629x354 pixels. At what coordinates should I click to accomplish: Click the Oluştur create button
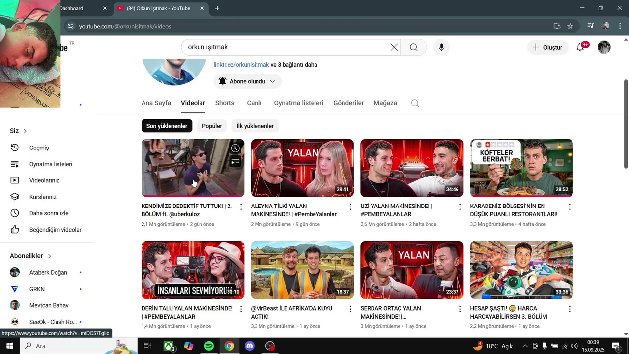pos(547,47)
